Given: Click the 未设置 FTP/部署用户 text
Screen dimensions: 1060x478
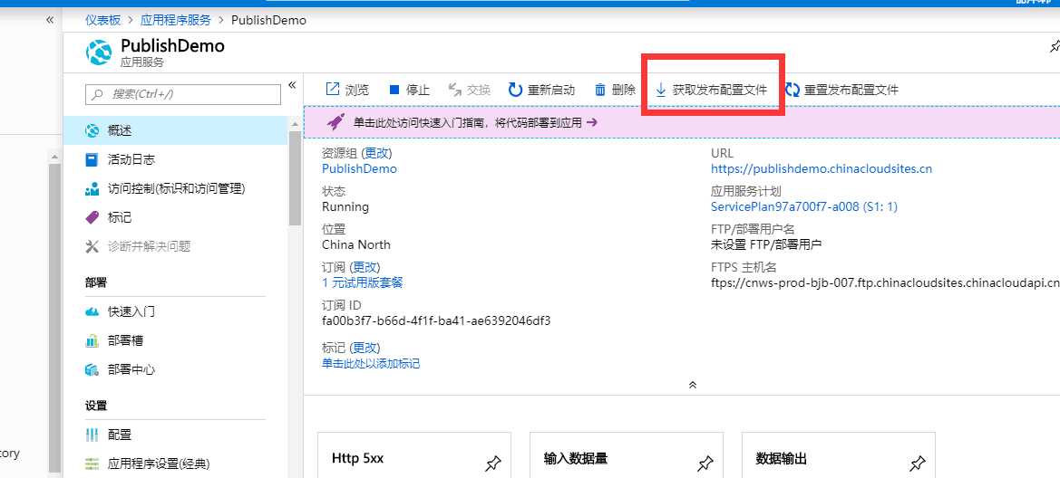Looking at the screenshot, I should pyautogui.click(x=766, y=244).
